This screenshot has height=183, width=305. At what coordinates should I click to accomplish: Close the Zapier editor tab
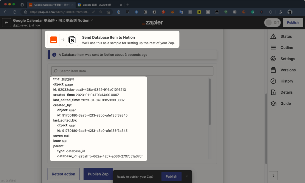click(72, 5)
